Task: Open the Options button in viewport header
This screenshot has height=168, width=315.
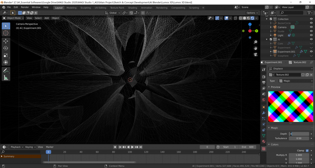Action: pyautogui.click(x=252, y=13)
